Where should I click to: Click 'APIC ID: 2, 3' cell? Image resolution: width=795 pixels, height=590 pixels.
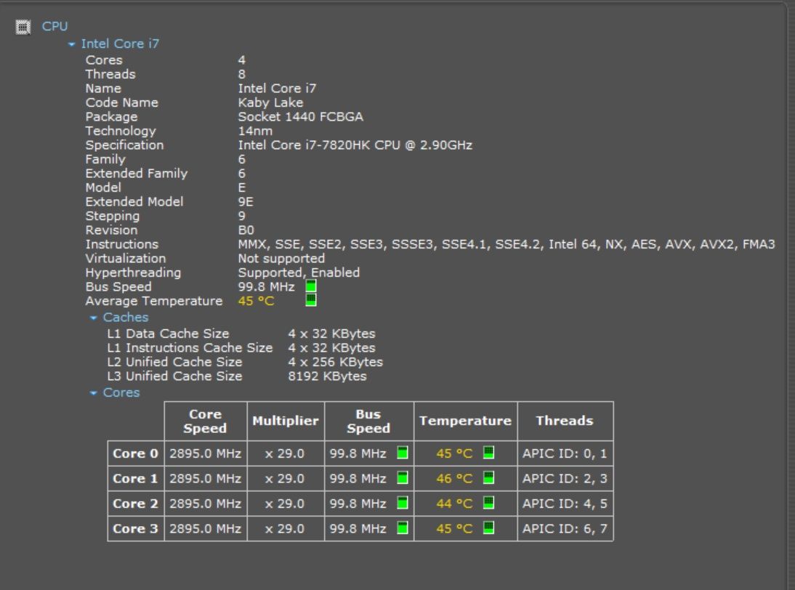(565, 479)
